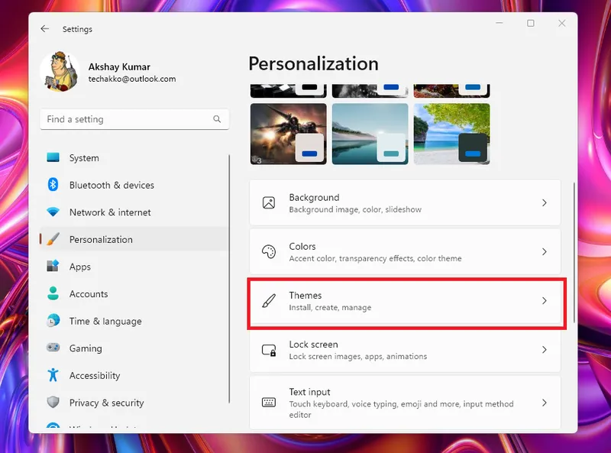The image size is (611, 453).
Task: Open Themes page via its chevron
Action: [545, 300]
